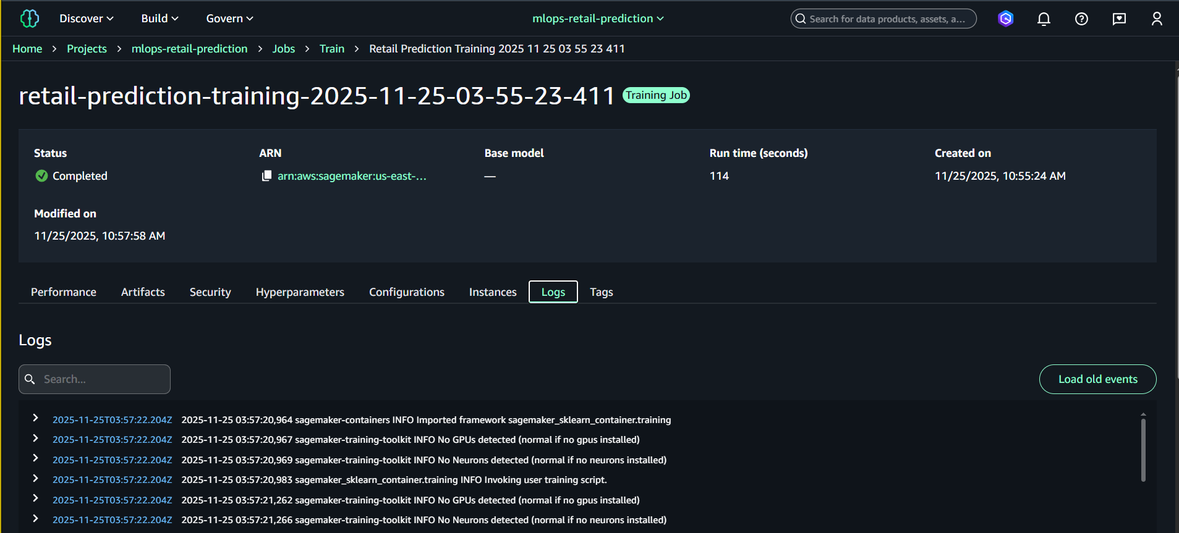Switch to the Instances tab
This screenshot has width=1179, height=533.
tap(493, 292)
